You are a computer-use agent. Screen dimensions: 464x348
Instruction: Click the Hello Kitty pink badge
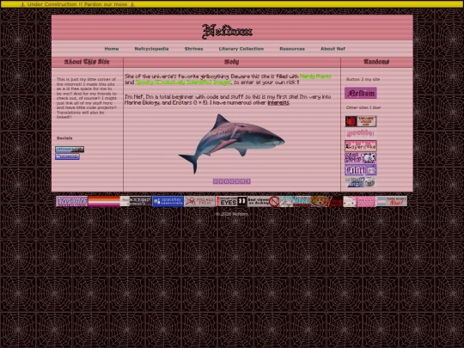pos(359,201)
